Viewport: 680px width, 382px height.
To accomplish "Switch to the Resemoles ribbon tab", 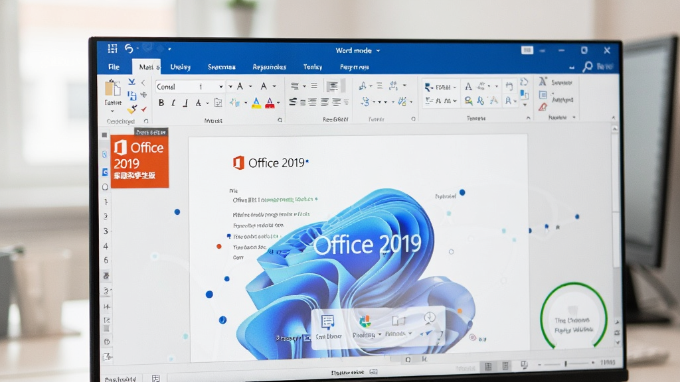I will coord(270,67).
